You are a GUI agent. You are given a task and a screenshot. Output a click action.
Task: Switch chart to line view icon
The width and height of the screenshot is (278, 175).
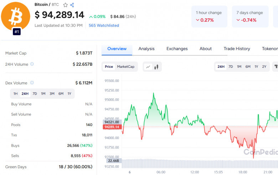tap(148, 67)
